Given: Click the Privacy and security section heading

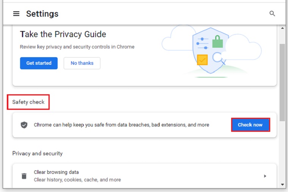Looking at the screenshot, I should click(x=37, y=153).
